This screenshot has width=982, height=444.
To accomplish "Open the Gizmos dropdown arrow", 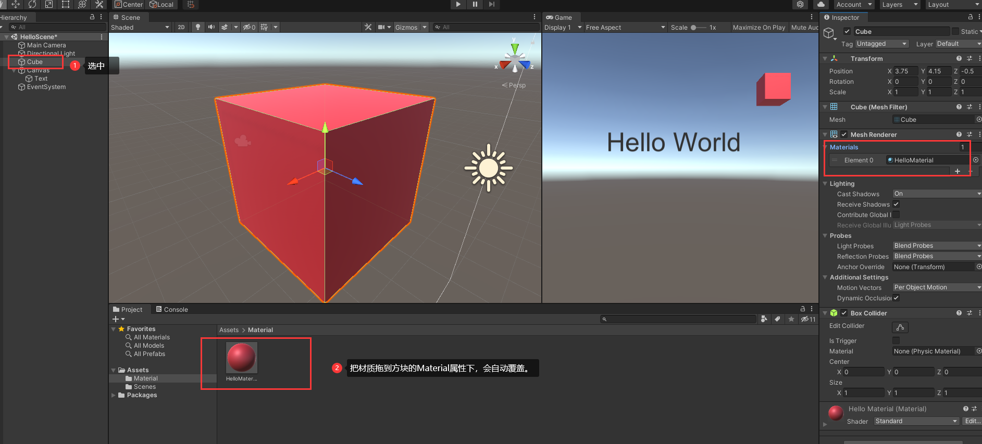I will click(x=425, y=27).
